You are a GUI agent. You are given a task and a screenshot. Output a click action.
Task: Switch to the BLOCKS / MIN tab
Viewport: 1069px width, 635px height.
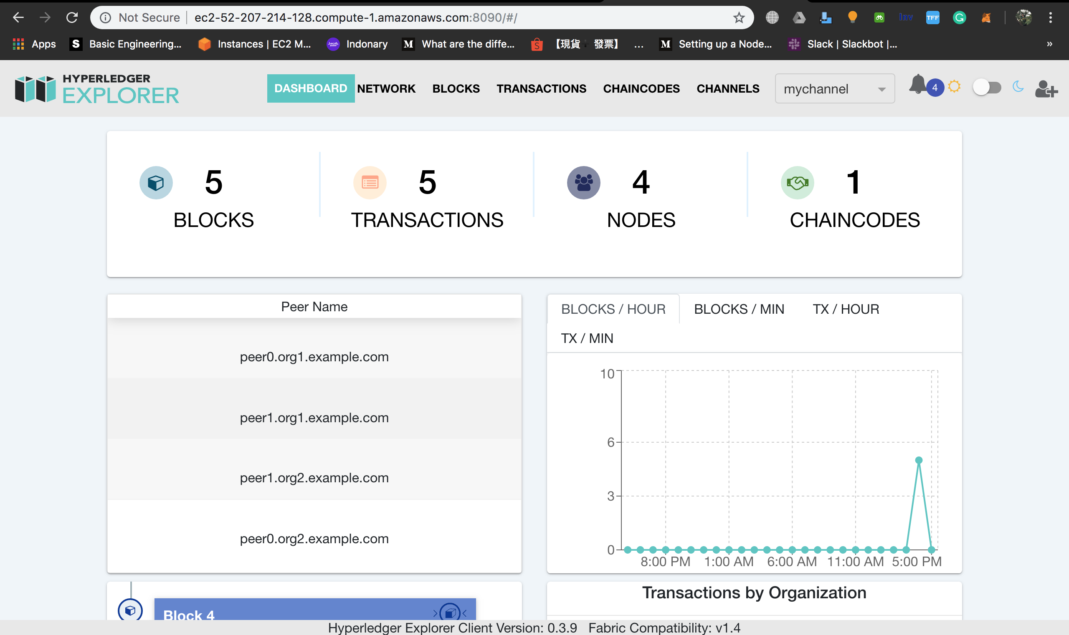click(739, 309)
